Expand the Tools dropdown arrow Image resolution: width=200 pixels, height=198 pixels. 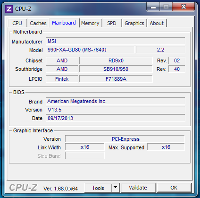point(116,188)
